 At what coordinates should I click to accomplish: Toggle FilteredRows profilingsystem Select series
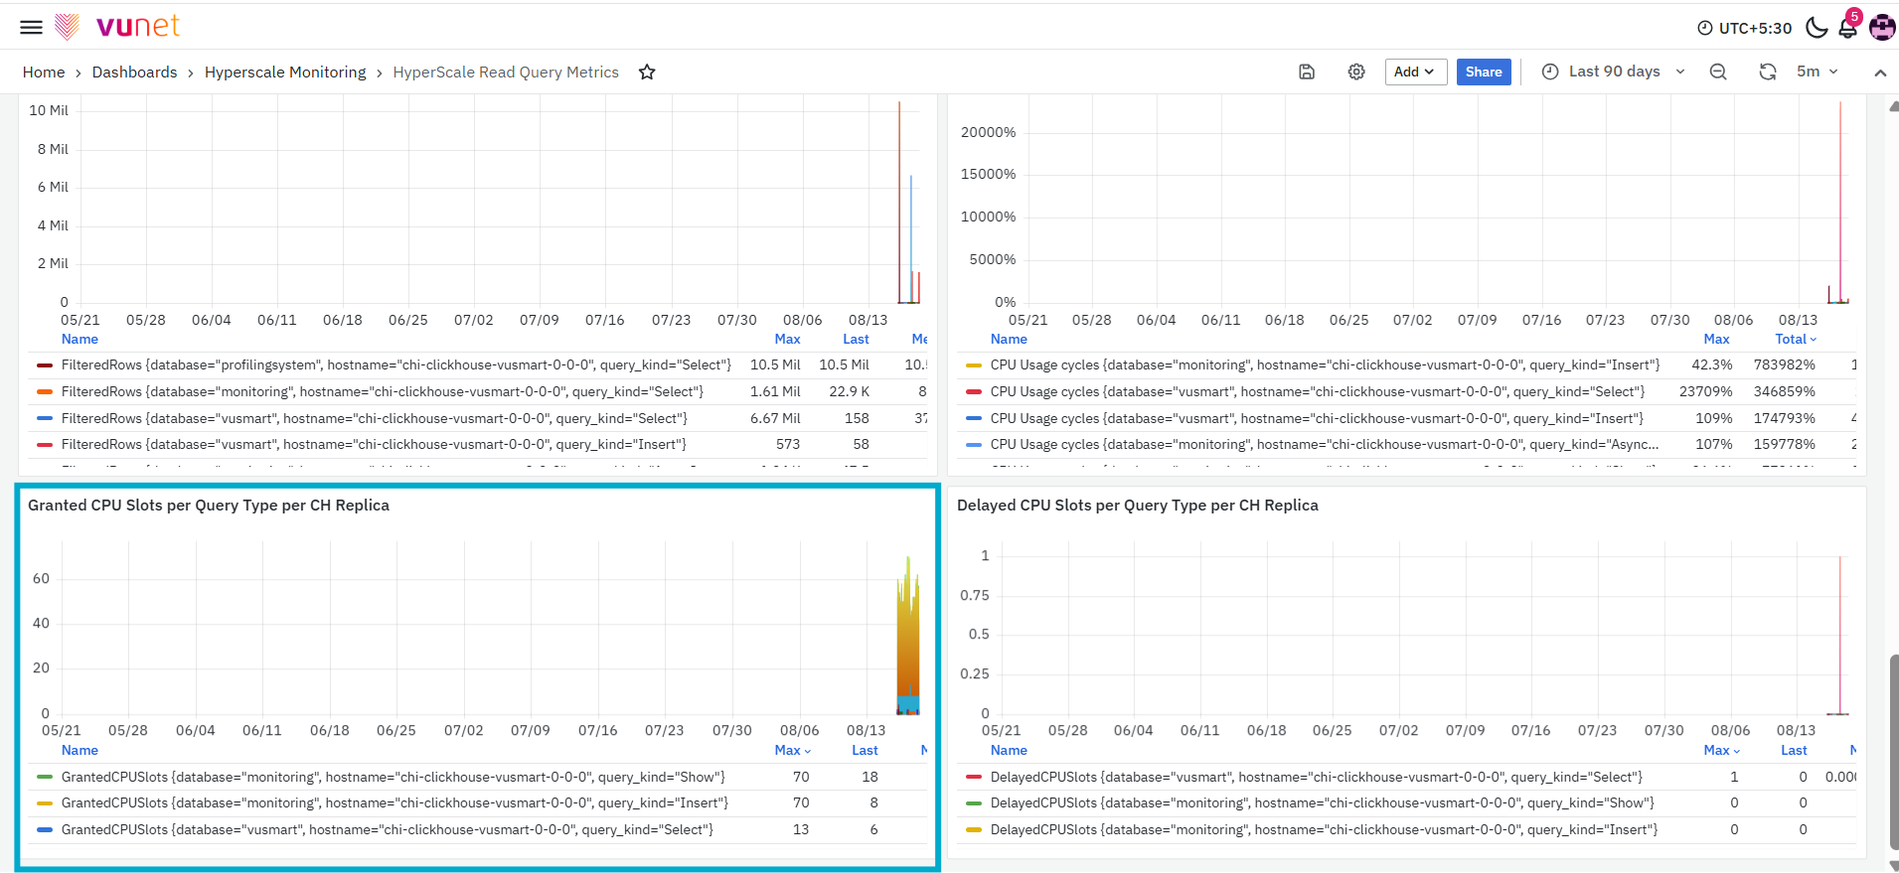point(396,364)
